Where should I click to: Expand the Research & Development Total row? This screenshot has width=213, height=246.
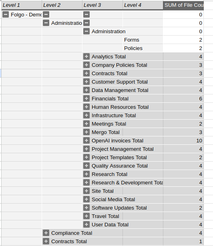(86, 183)
